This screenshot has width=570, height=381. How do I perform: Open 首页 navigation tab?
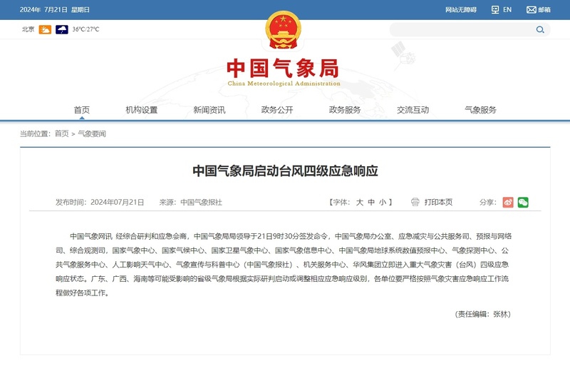(81, 110)
